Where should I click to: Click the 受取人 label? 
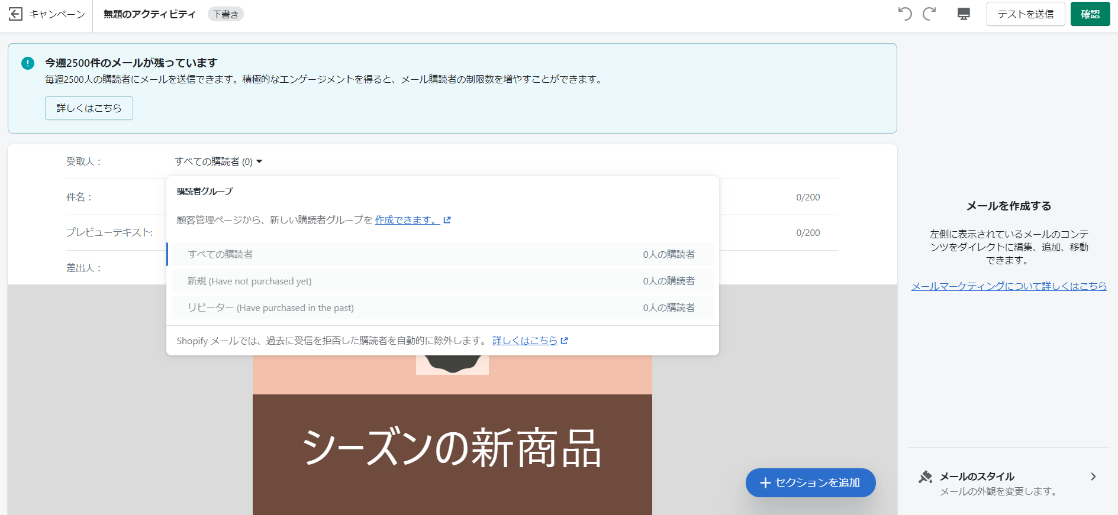pyautogui.click(x=83, y=161)
